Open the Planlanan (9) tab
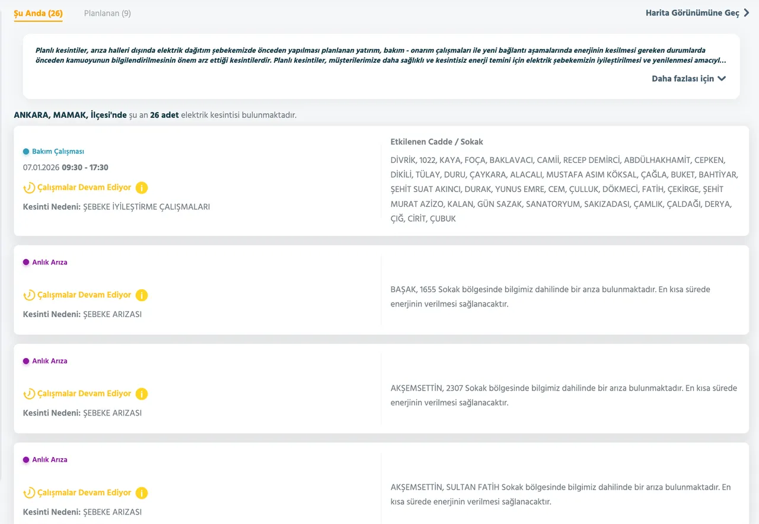 [x=107, y=13]
